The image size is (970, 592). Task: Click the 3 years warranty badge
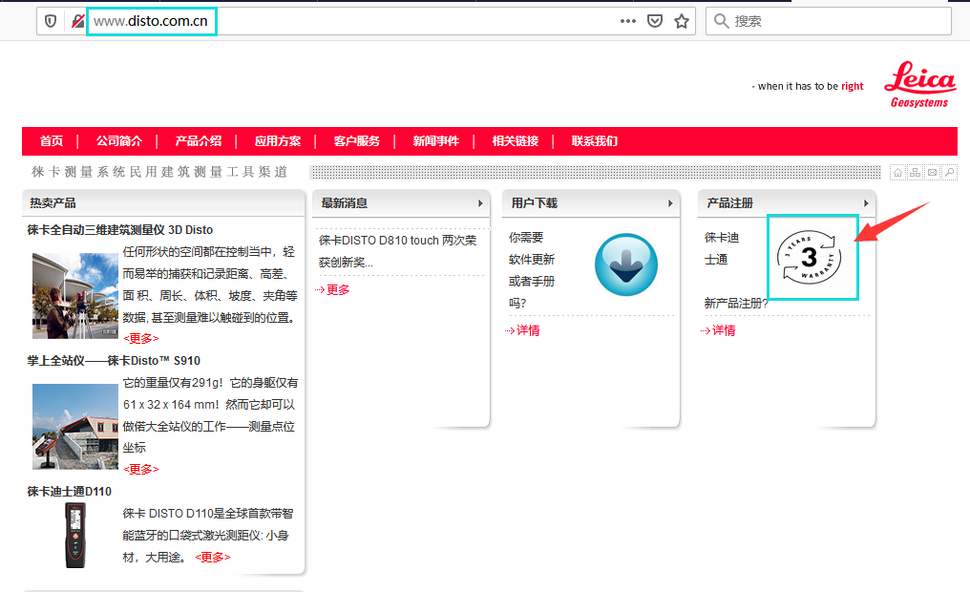[810, 257]
